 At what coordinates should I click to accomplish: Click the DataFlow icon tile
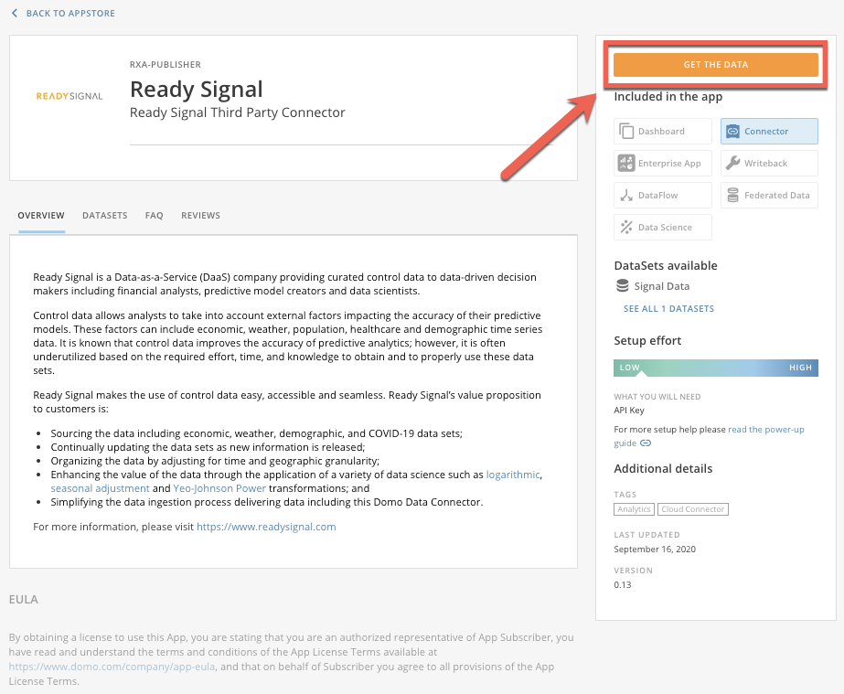(x=662, y=196)
